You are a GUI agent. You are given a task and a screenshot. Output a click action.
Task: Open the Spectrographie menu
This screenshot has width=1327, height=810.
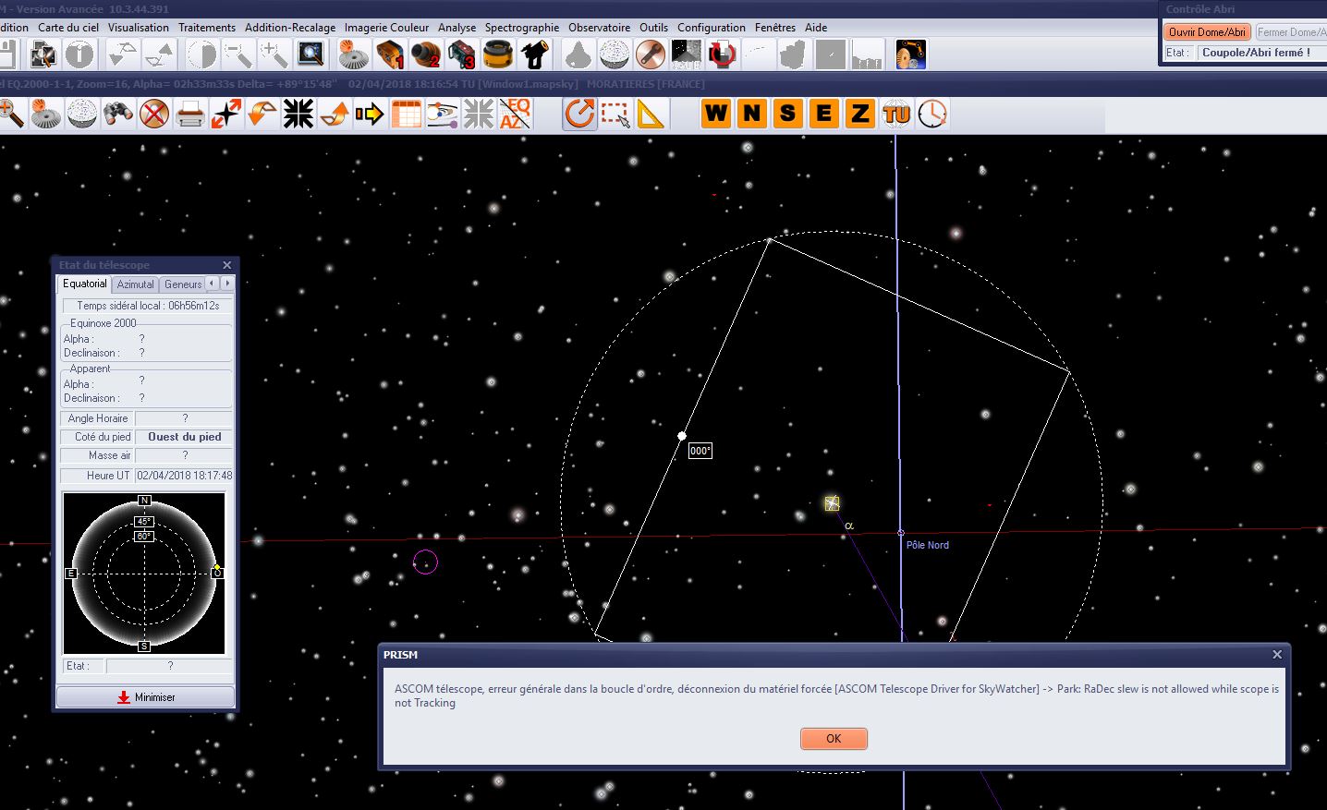(521, 28)
